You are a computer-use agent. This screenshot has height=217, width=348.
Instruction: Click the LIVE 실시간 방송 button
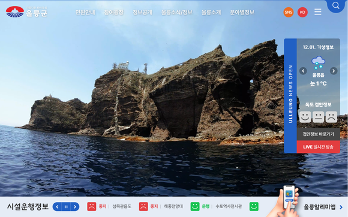[318, 147]
